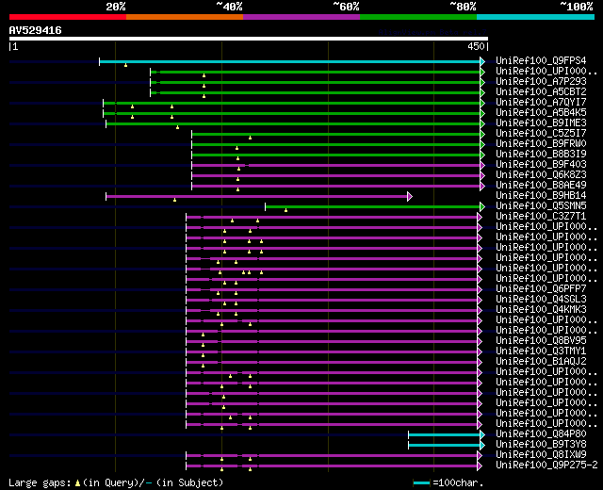
Task: Select the UniRef100_B1AQJ2 label
Action: coord(541,362)
